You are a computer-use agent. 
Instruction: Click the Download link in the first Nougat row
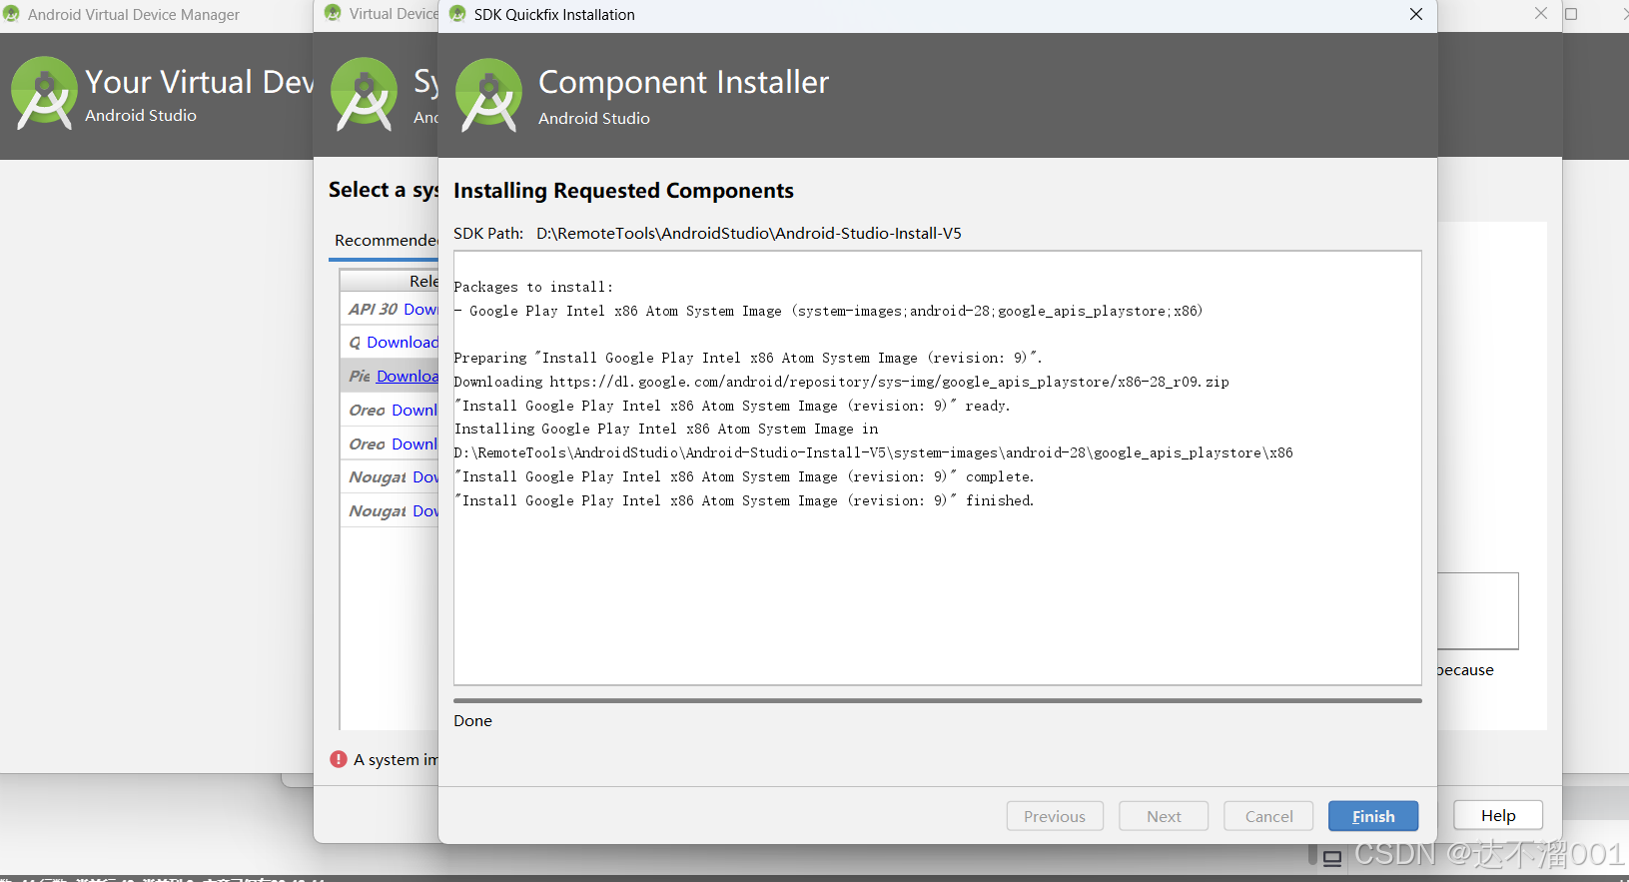pyautogui.click(x=425, y=477)
